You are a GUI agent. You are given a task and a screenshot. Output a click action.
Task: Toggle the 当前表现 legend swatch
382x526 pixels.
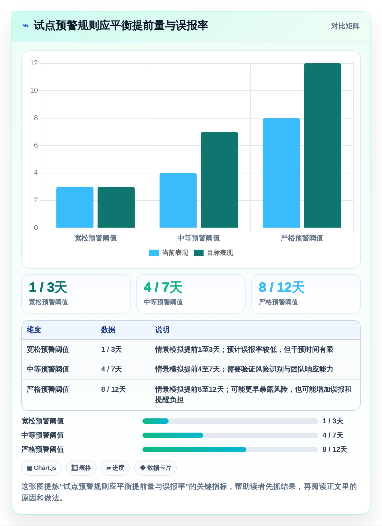154,253
